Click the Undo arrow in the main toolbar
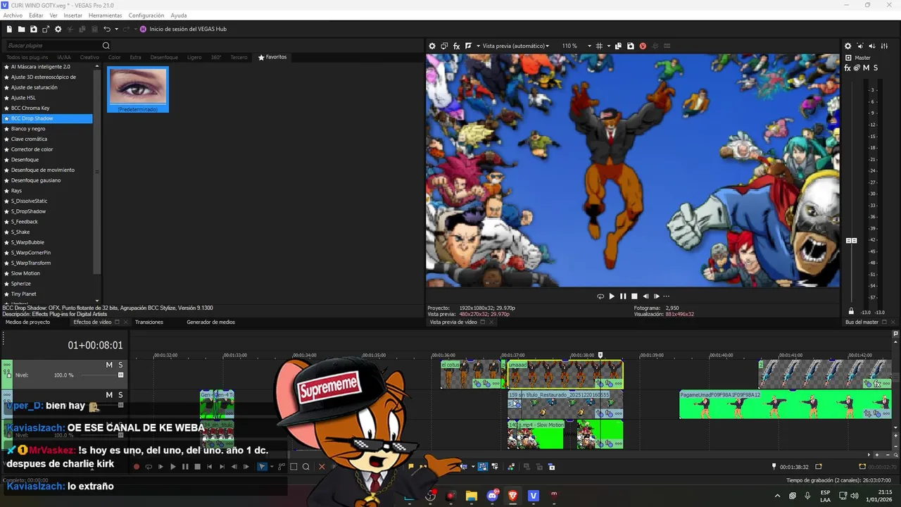Viewport: 901px width, 507px height. 107,29
